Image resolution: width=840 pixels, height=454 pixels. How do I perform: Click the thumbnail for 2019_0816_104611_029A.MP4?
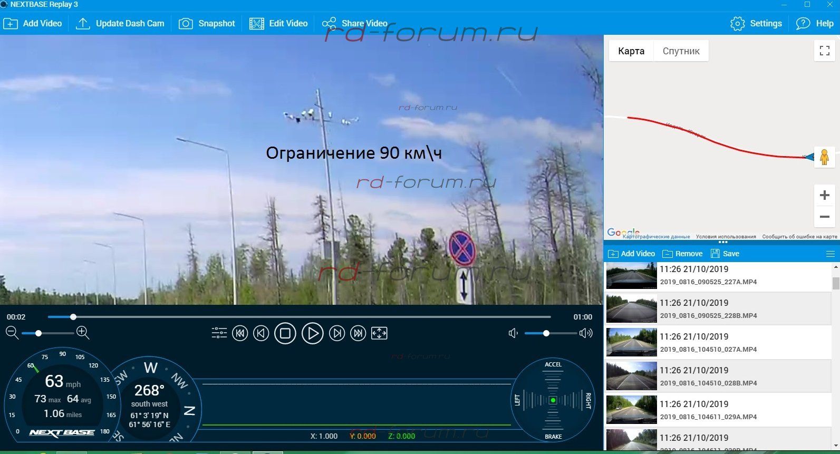pos(631,410)
